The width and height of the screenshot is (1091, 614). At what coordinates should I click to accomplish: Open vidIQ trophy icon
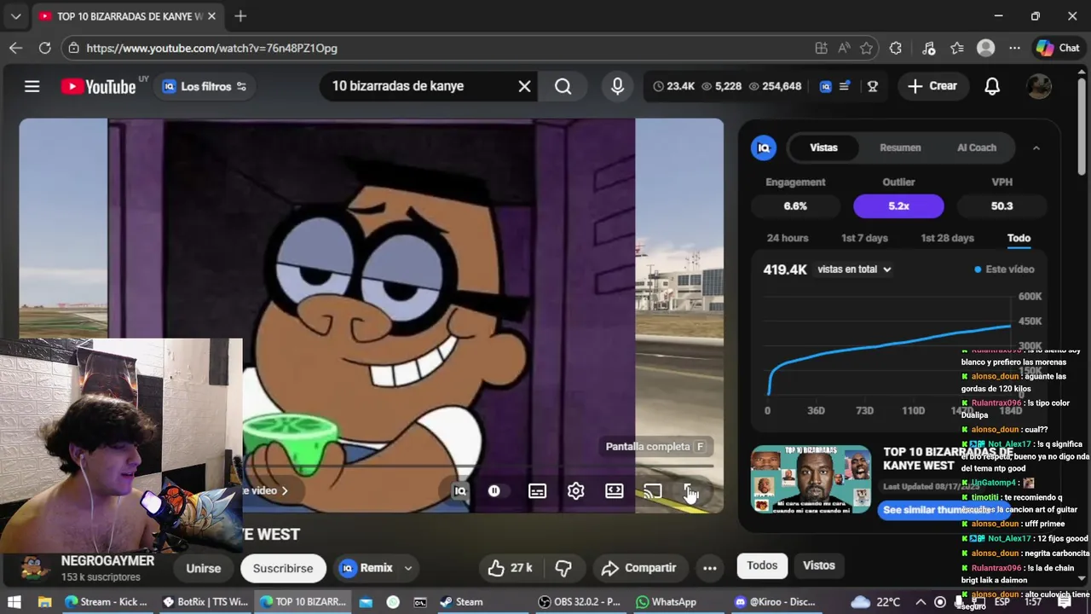point(872,86)
